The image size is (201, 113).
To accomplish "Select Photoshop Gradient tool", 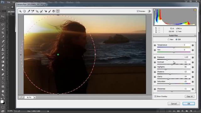I will coord(3,62).
